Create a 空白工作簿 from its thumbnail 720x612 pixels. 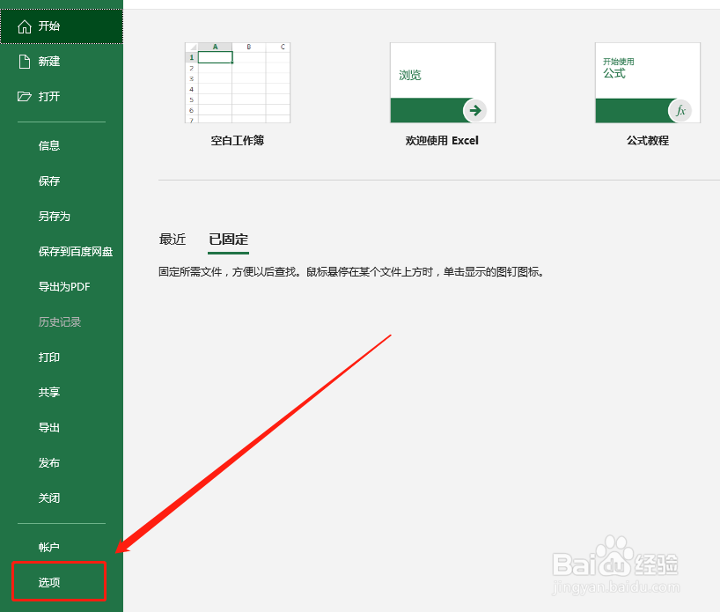238,83
